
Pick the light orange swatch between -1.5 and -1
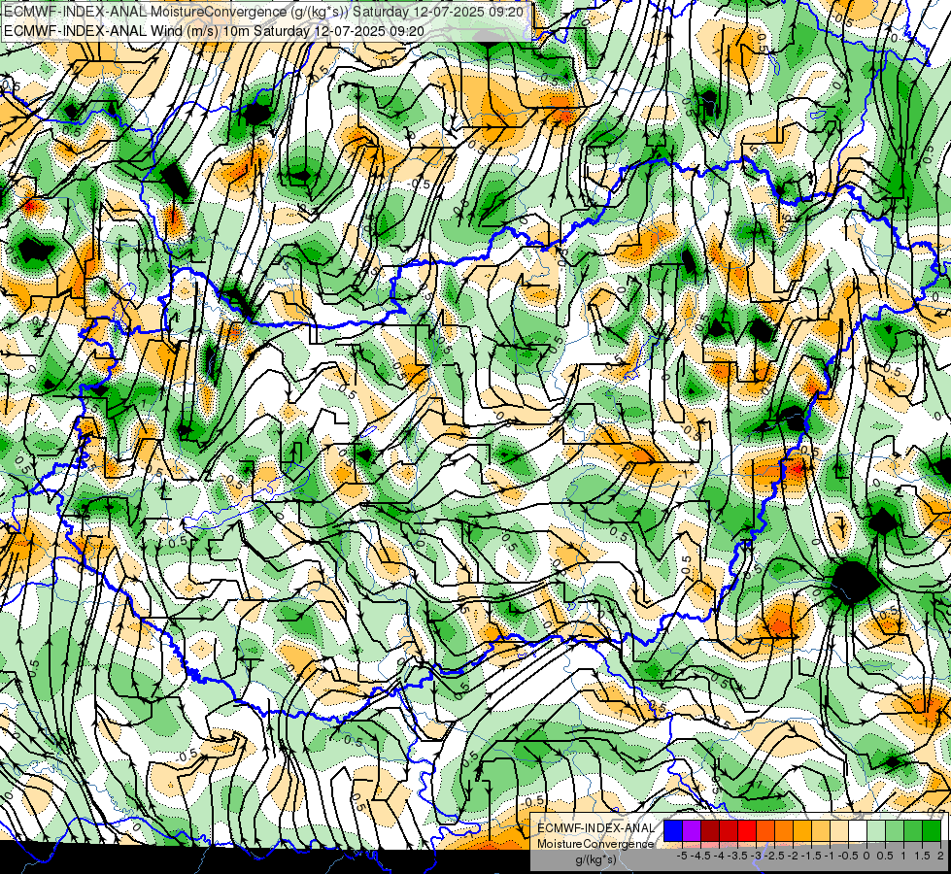click(821, 831)
